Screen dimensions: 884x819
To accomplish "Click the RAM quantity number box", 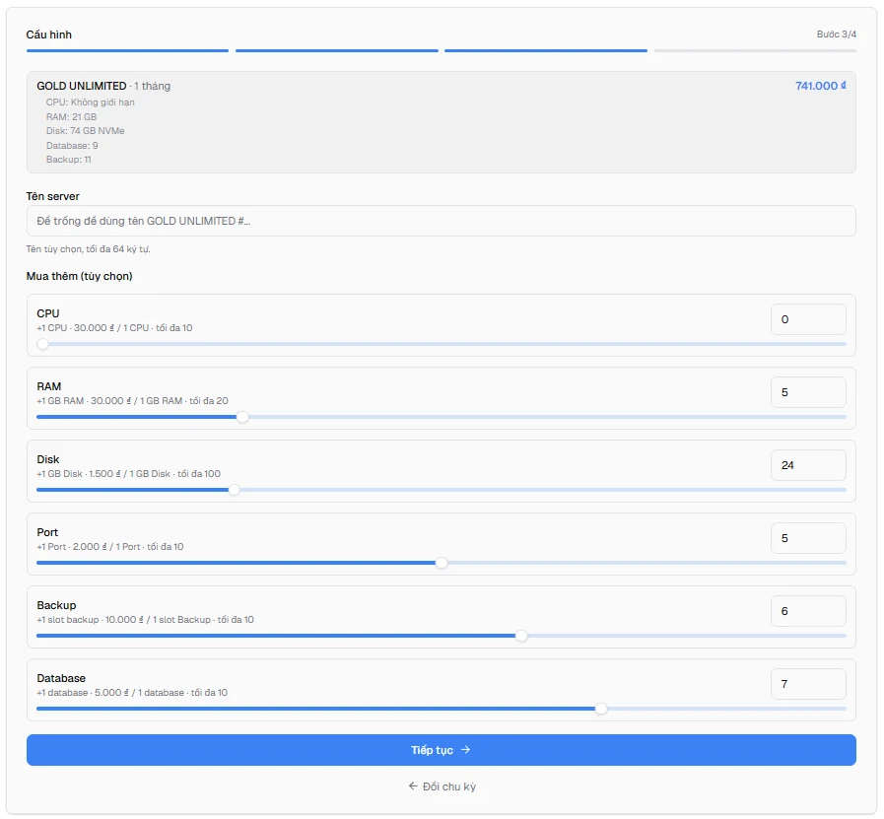I will click(808, 392).
